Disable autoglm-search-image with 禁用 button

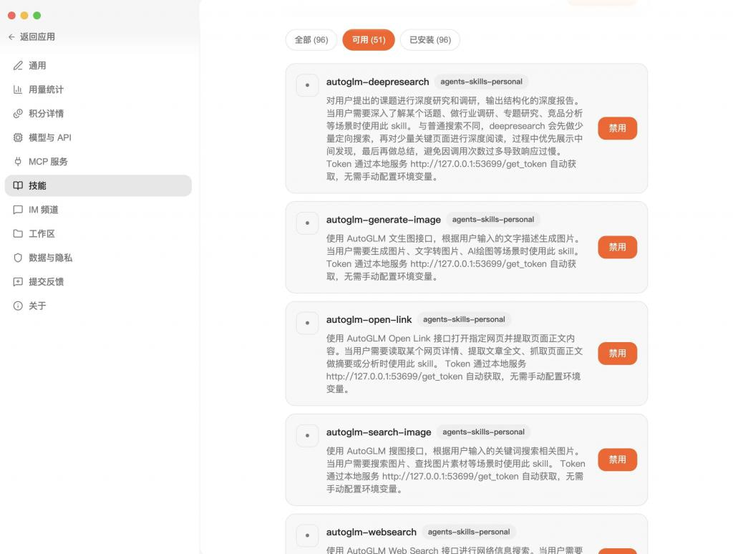coord(617,460)
